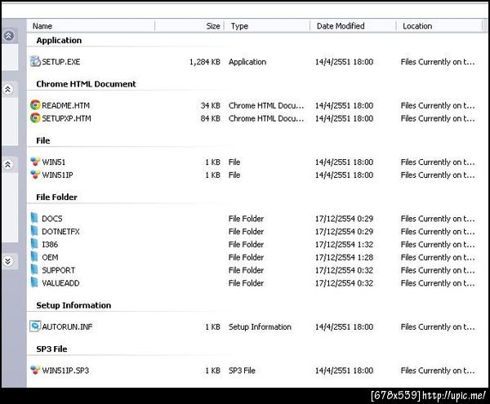490x404 pixels.
Task: Select the I386 folder name
Action: [50, 245]
